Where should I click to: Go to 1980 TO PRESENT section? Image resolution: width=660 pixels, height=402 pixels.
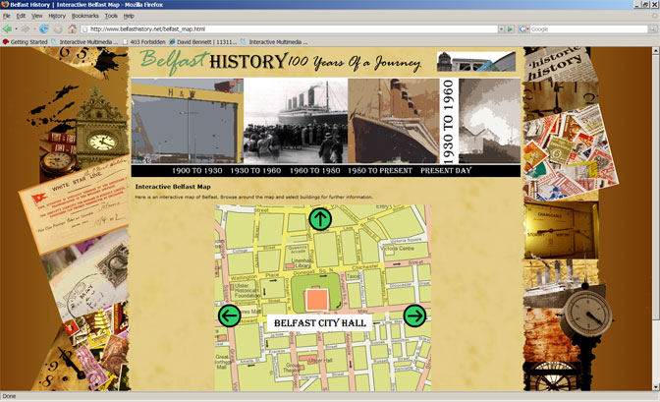[380, 171]
